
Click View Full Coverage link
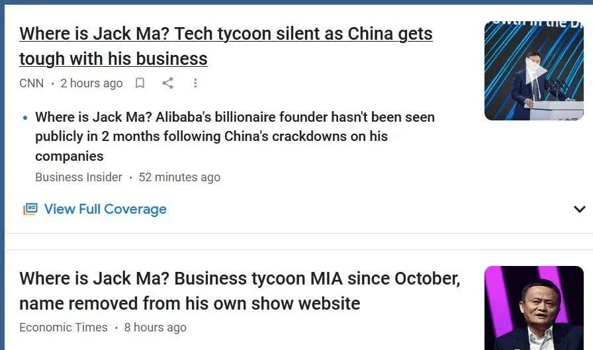click(105, 209)
